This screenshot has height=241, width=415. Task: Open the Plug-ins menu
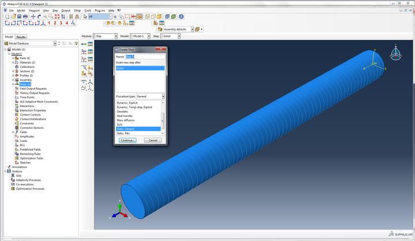pos(100,10)
